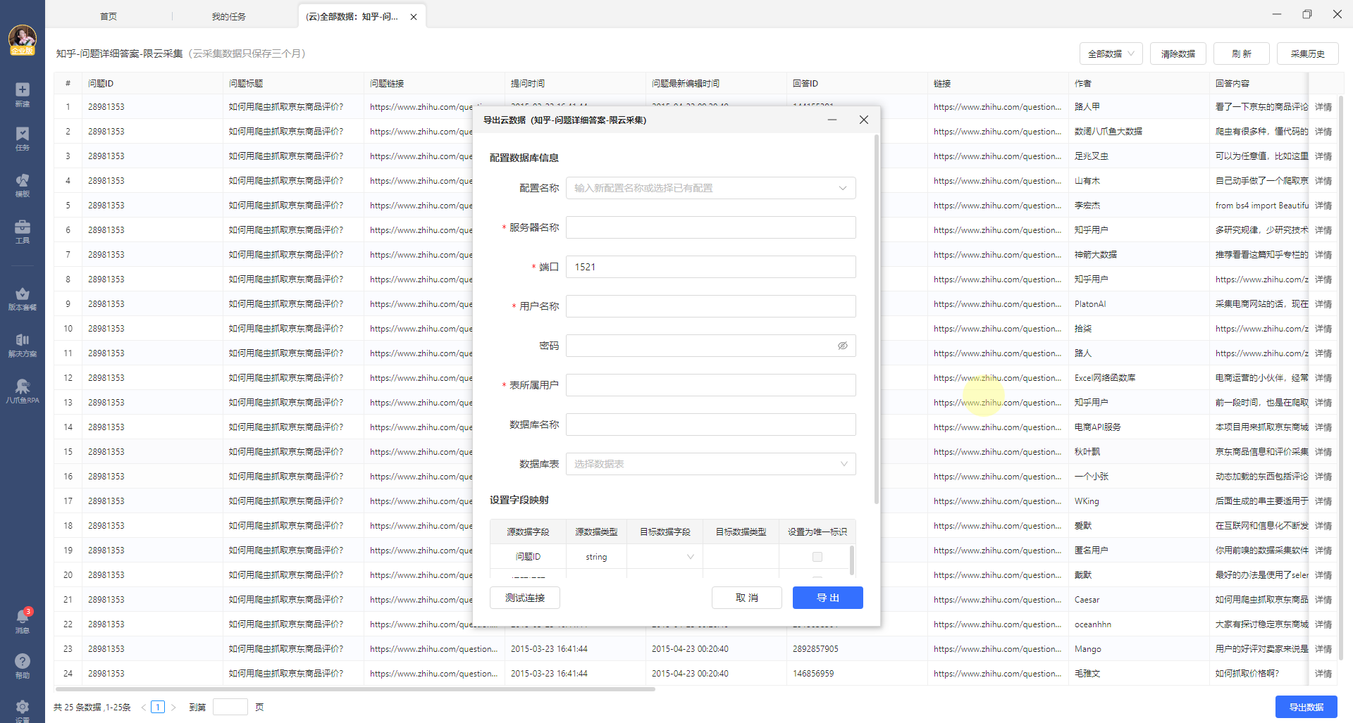This screenshot has height=723, width=1353.
Task: Click the 源数据字段 mapping column header
Action: coord(528,532)
